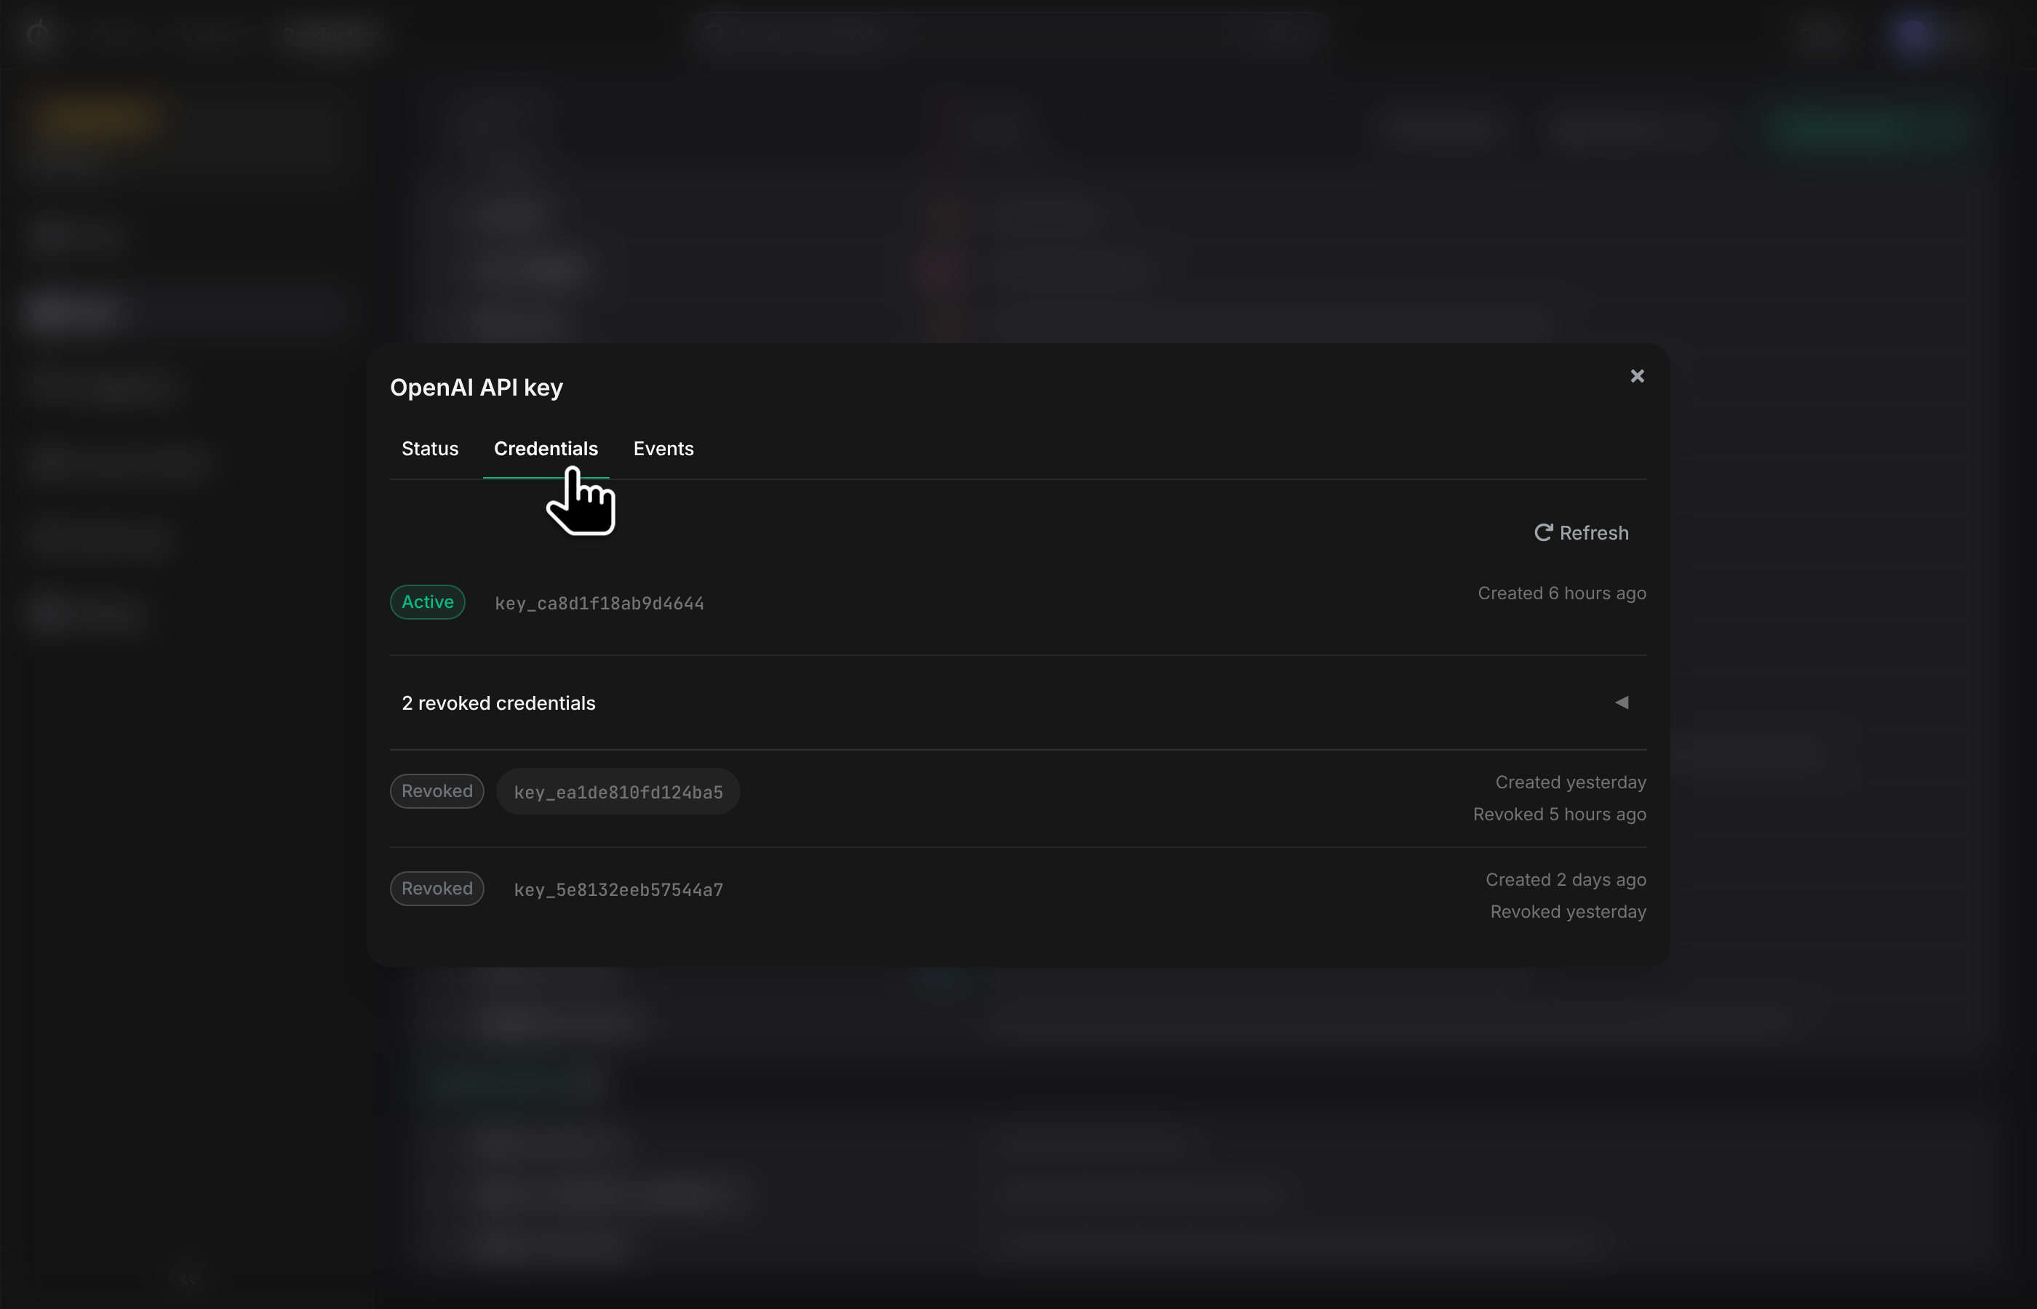
Task: Click the Revoked yesterday timestamp
Action: point(1568,912)
